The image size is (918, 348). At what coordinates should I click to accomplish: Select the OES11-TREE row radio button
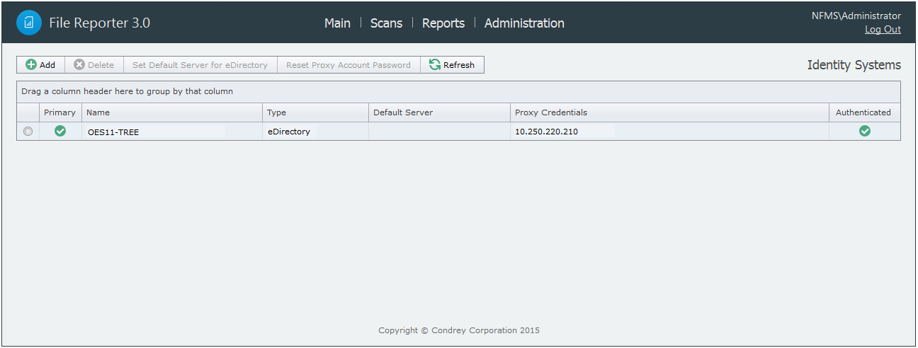tap(28, 132)
